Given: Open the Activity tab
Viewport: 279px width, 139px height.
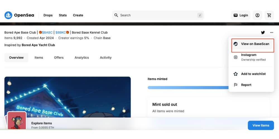Looking at the screenshot, I should click(106, 58).
